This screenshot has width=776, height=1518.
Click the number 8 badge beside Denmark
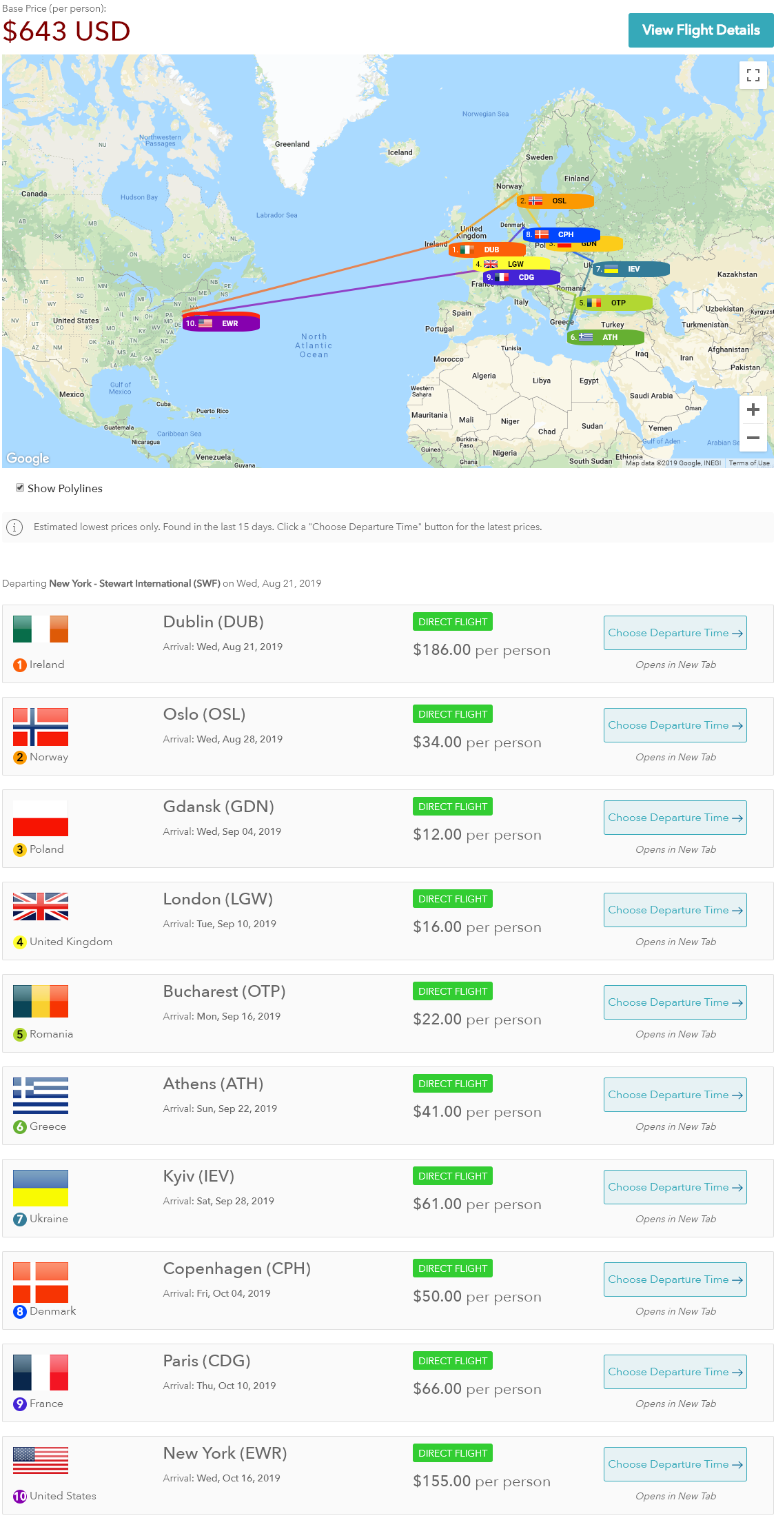tap(20, 1311)
